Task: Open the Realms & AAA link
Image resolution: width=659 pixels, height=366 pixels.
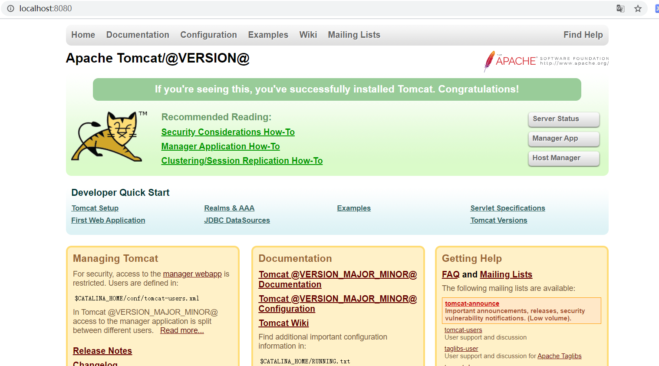Action: [229, 208]
